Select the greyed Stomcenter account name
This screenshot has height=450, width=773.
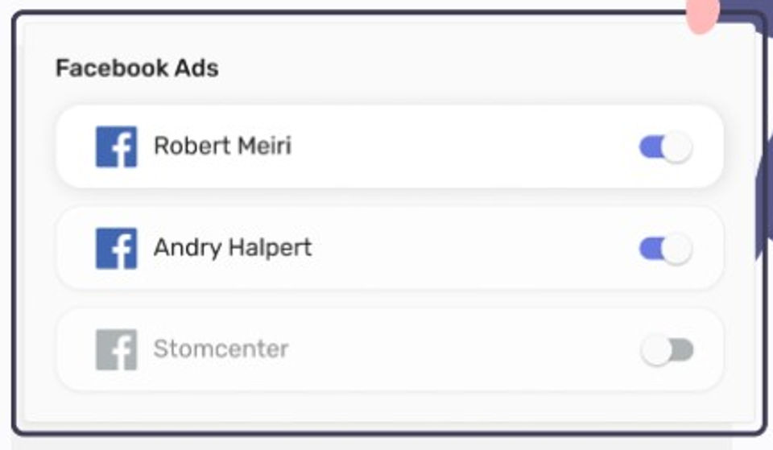(x=221, y=349)
